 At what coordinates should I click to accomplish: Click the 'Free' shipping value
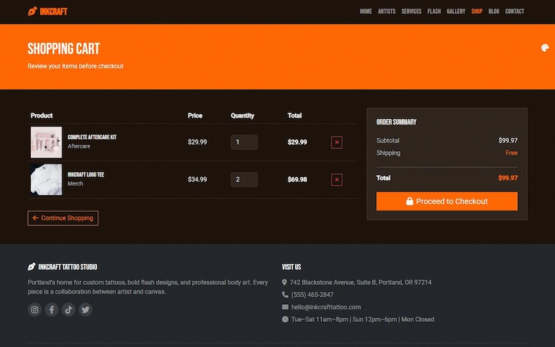click(x=512, y=153)
